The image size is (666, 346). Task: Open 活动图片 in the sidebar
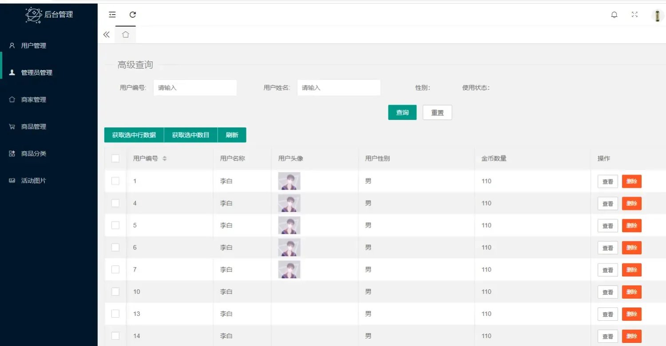[34, 181]
